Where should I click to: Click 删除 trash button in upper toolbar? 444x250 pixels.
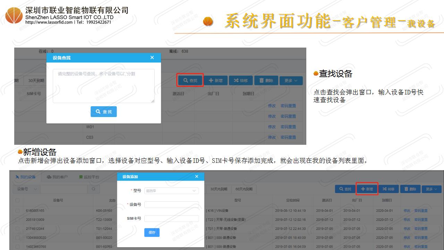pos(266,81)
